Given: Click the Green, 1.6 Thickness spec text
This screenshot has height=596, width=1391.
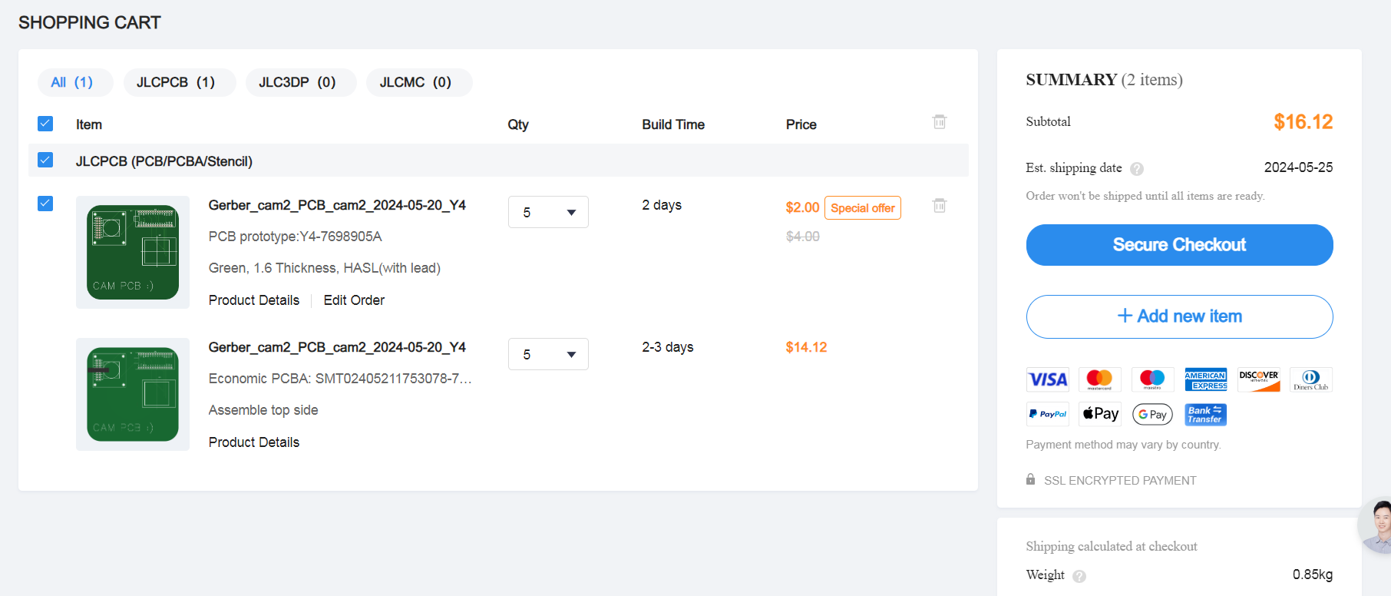Looking at the screenshot, I should click(x=325, y=268).
